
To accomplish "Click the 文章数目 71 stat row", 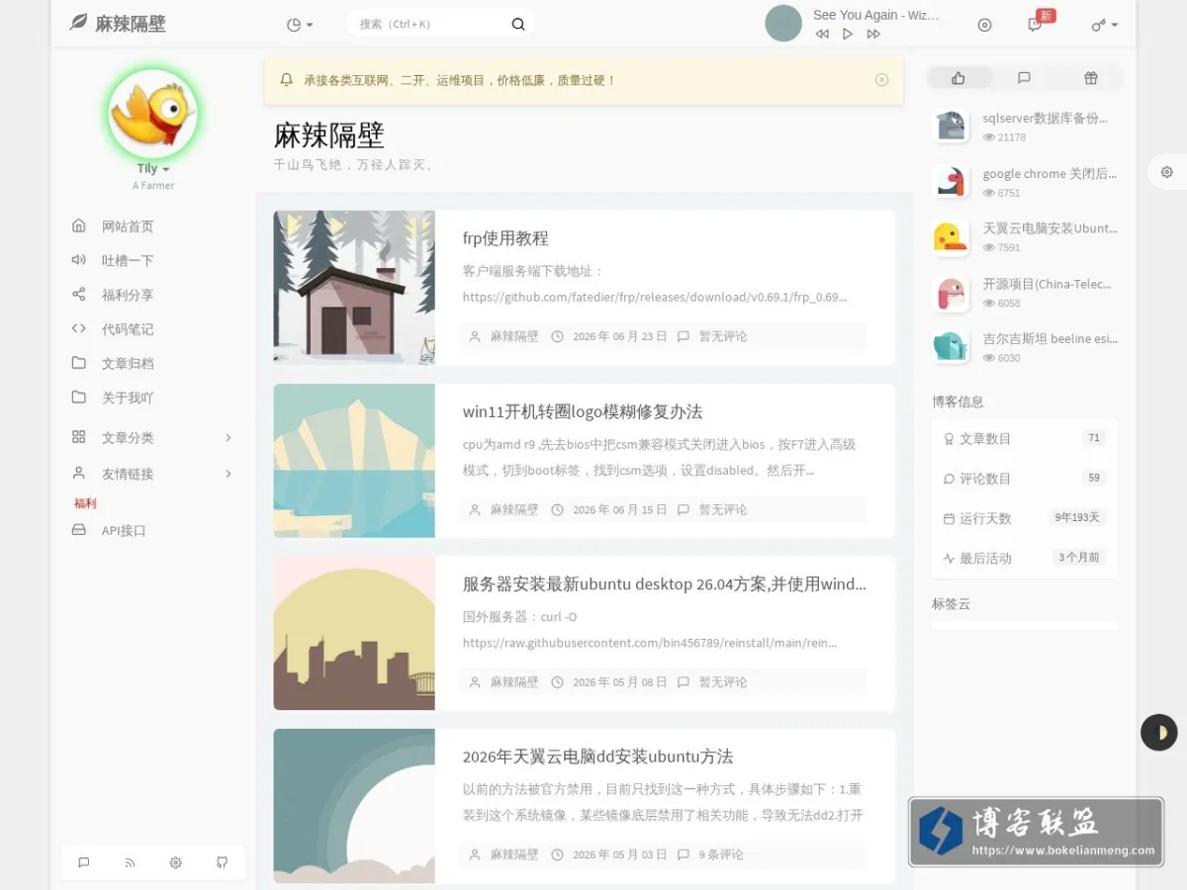I will 1024,438.
